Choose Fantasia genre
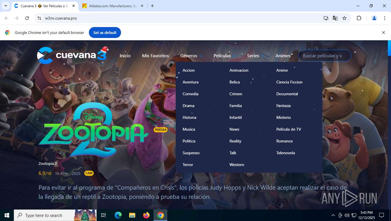The height and width of the screenshot is (221, 391). [283, 106]
